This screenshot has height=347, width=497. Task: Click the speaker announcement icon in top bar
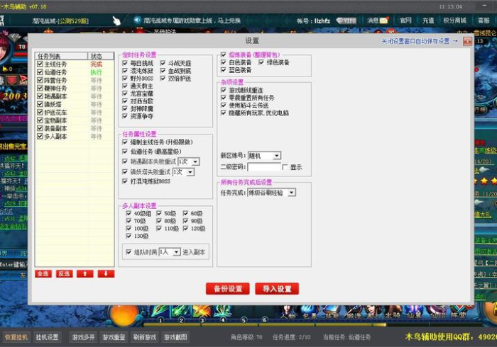137,21
